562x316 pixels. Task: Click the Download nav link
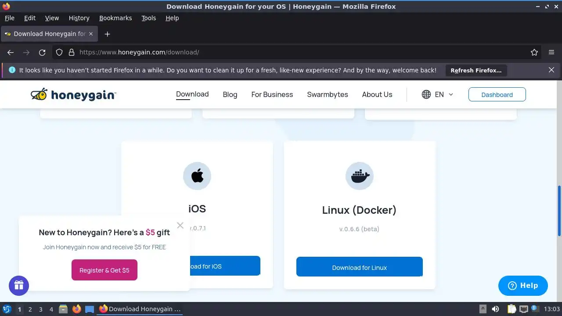(192, 94)
